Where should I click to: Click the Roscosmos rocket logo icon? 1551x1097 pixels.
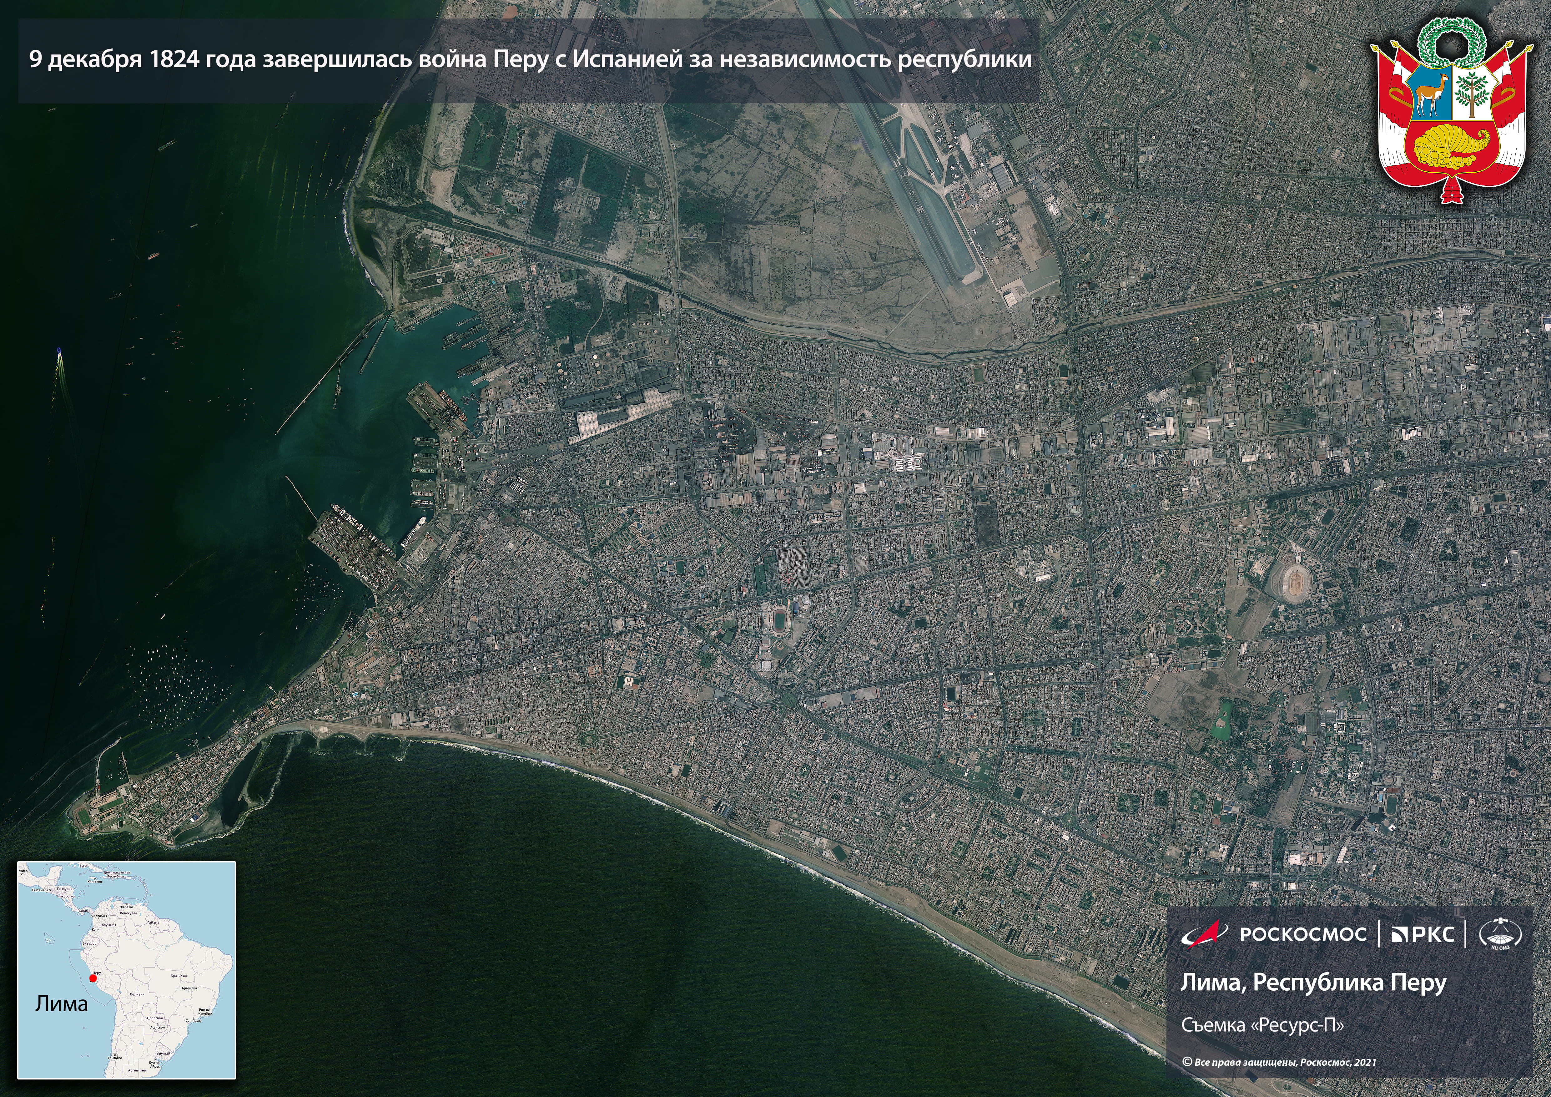(x=1205, y=933)
